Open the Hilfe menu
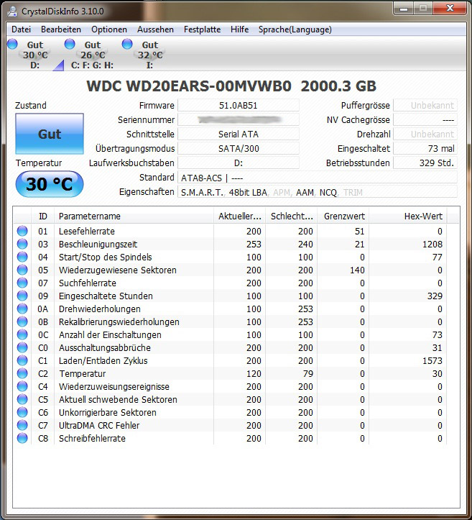 pos(239,29)
